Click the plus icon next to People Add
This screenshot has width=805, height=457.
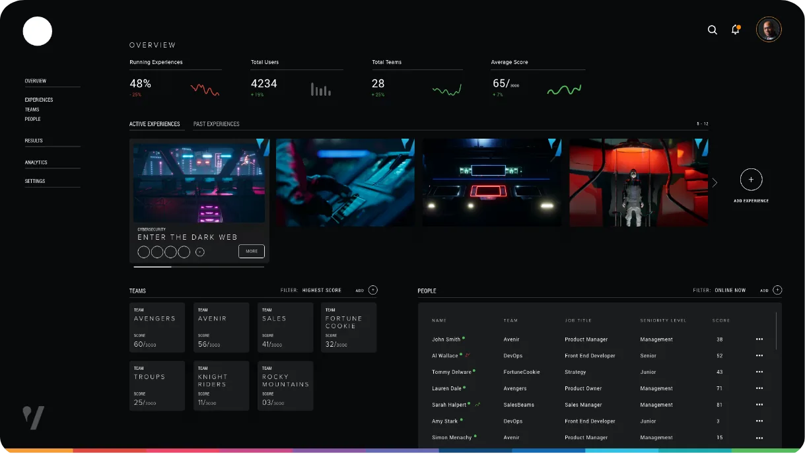click(777, 290)
